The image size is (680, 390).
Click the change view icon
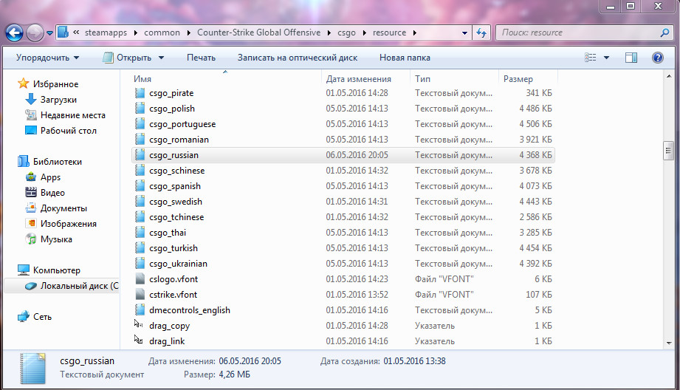(x=590, y=58)
